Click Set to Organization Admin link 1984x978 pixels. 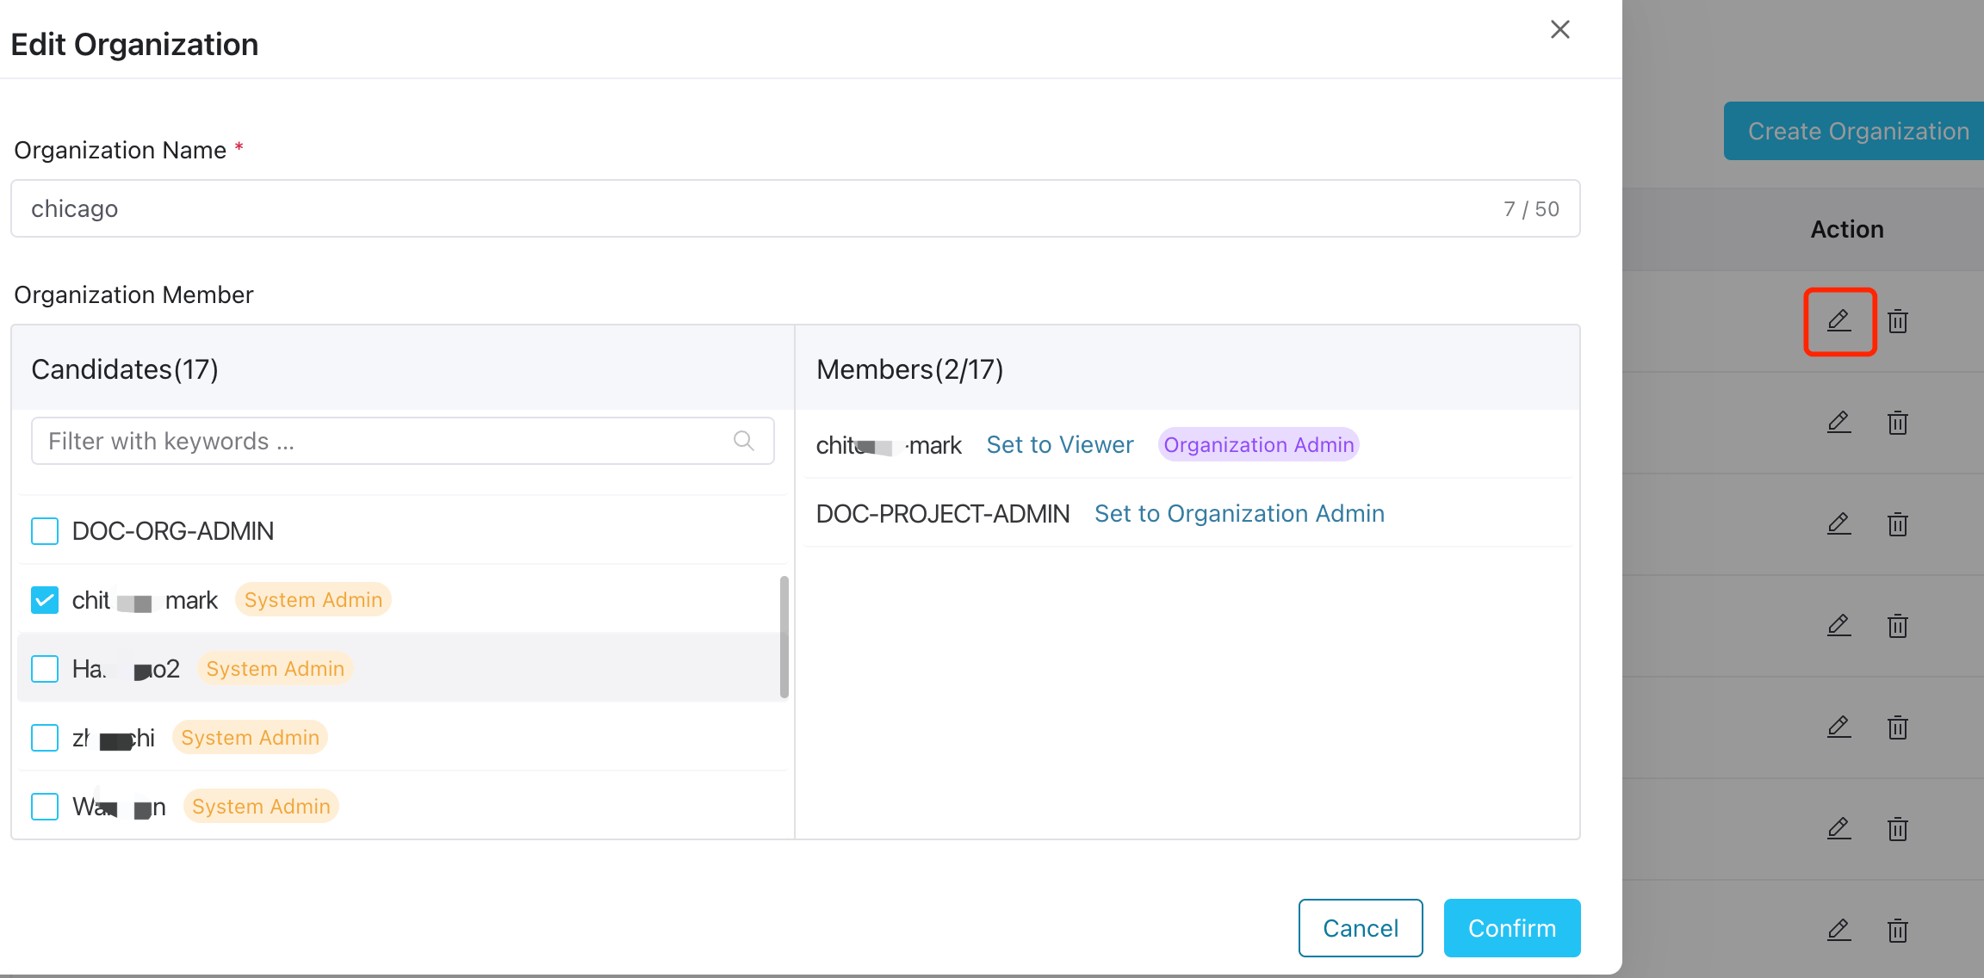pyautogui.click(x=1239, y=514)
